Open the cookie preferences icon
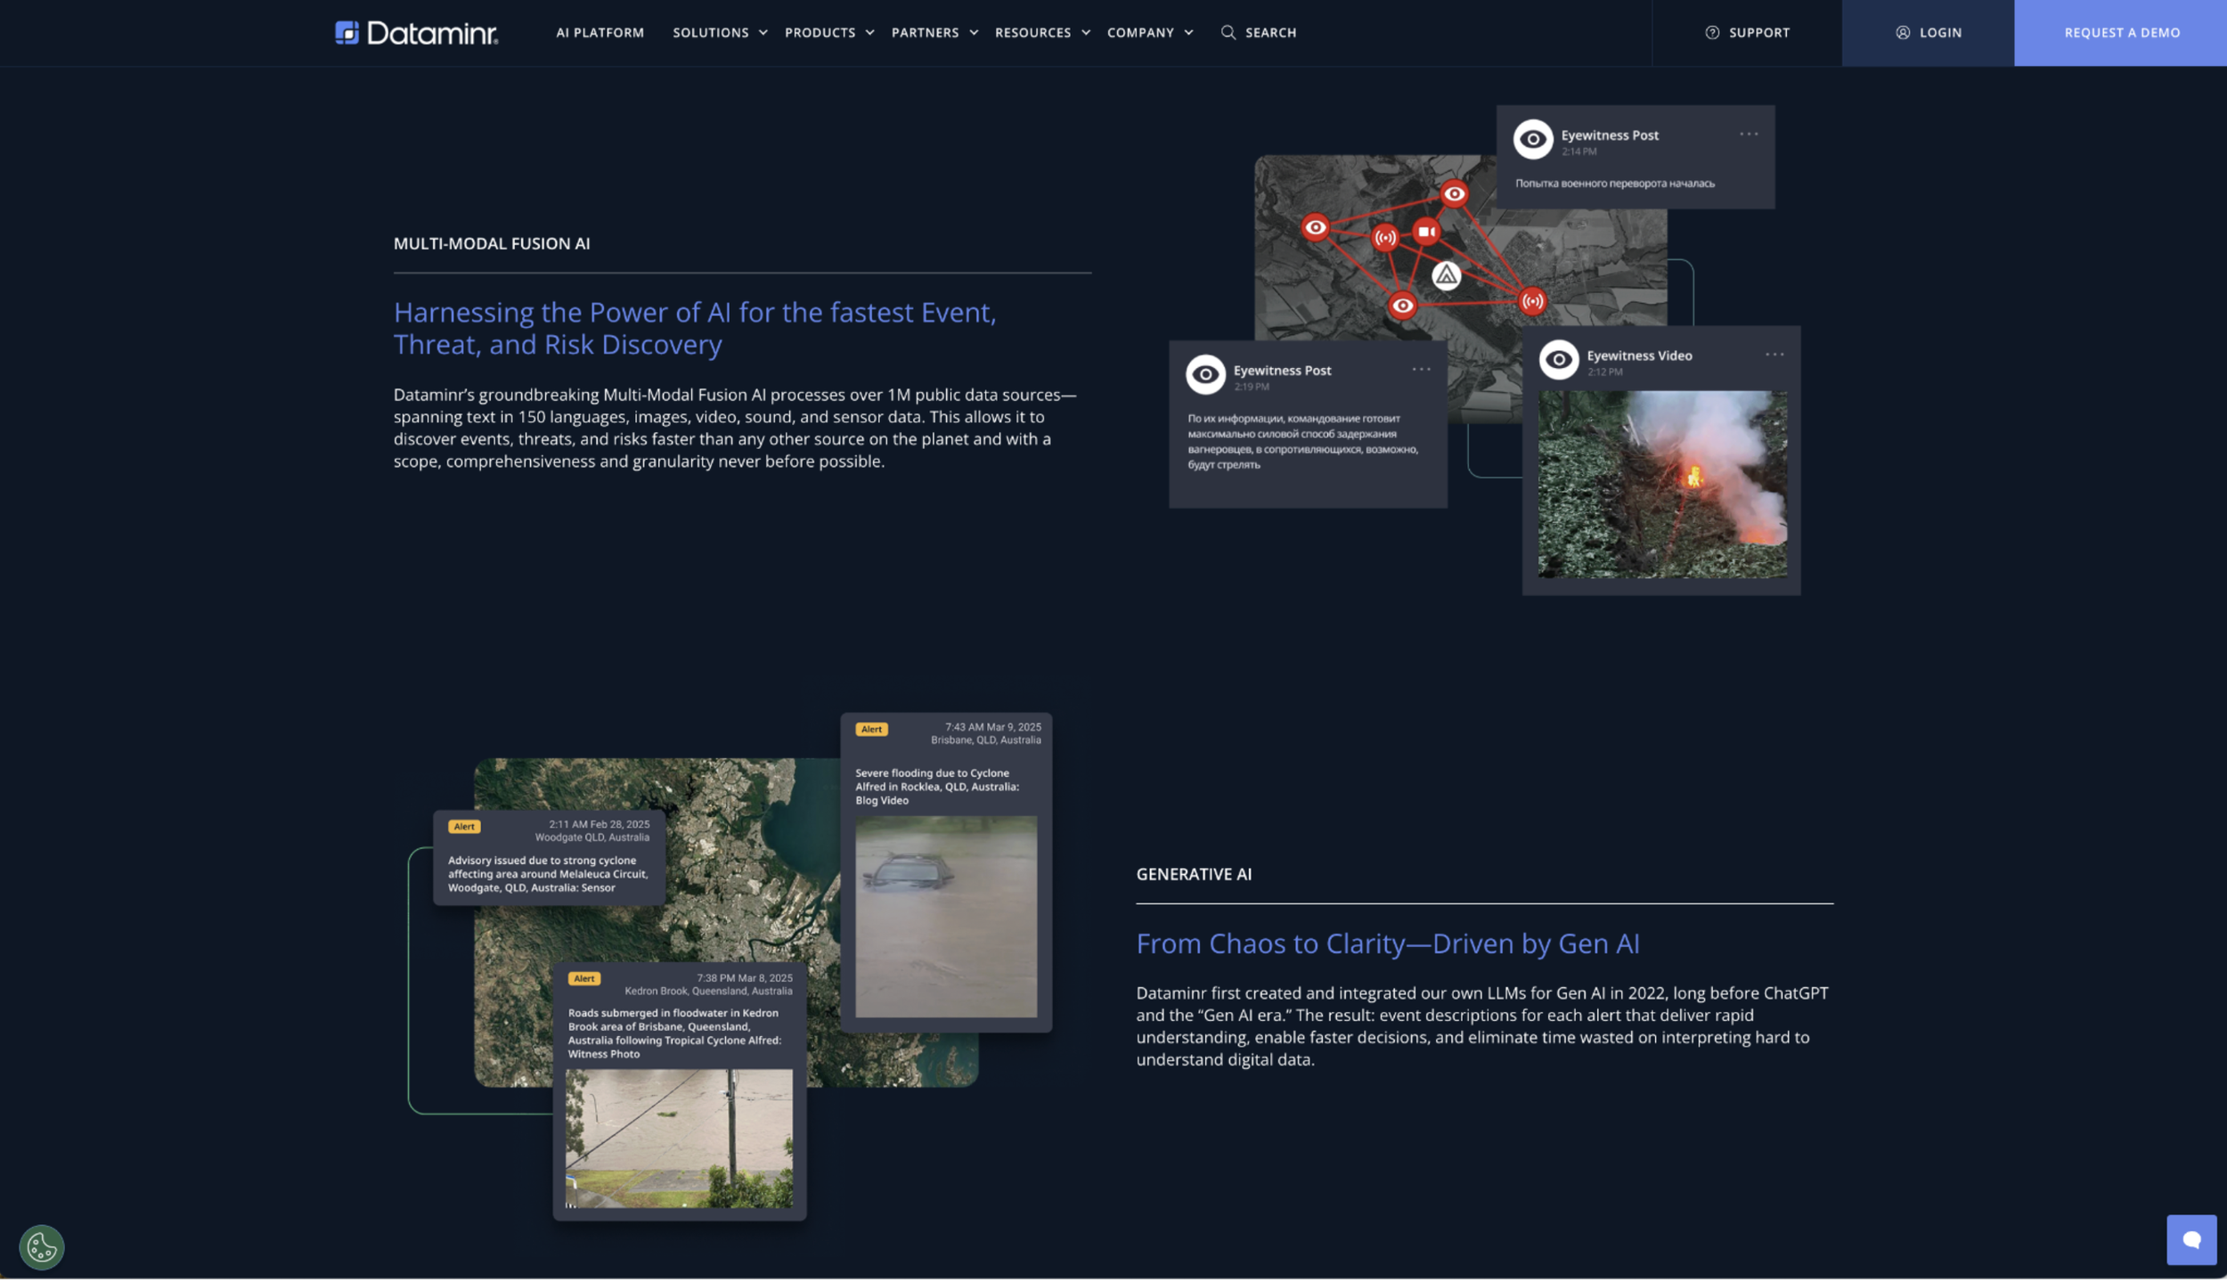Viewport: 2227px width, 1282px height. [42, 1247]
